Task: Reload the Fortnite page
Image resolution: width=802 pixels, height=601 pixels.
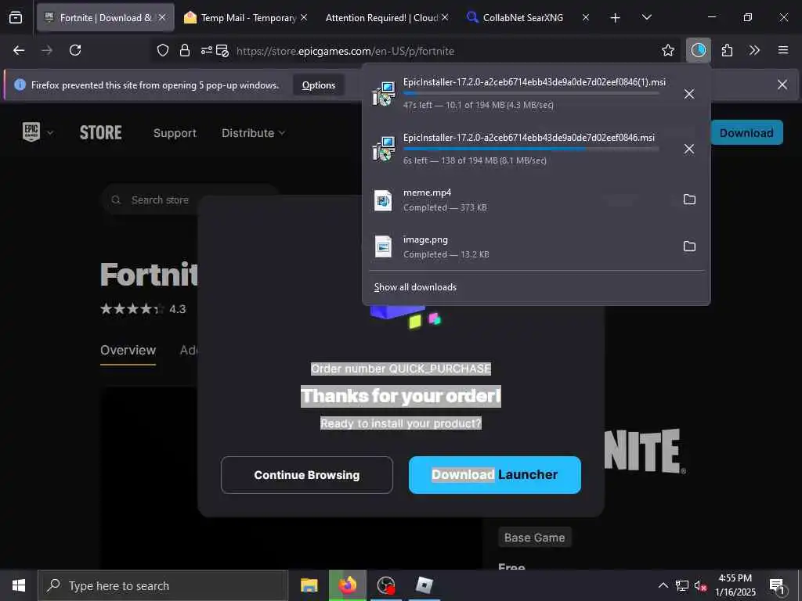Action: coord(75,50)
